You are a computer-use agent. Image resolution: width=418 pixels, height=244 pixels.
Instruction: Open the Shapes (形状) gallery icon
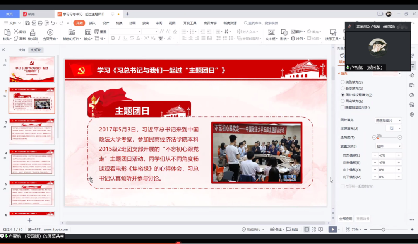pos(284,32)
